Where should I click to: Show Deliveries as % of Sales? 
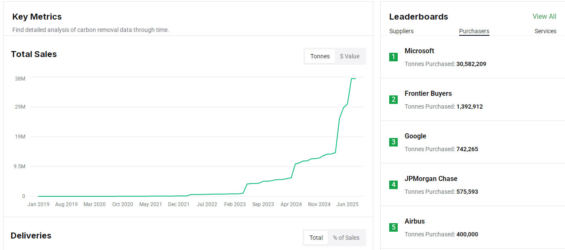pyautogui.click(x=346, y=238)
